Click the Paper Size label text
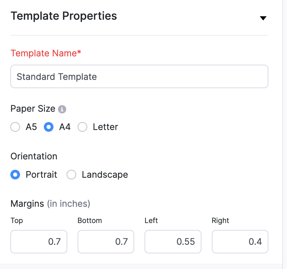Image resolution: width=287 pixels, height=269 pixels. point(33,109)
